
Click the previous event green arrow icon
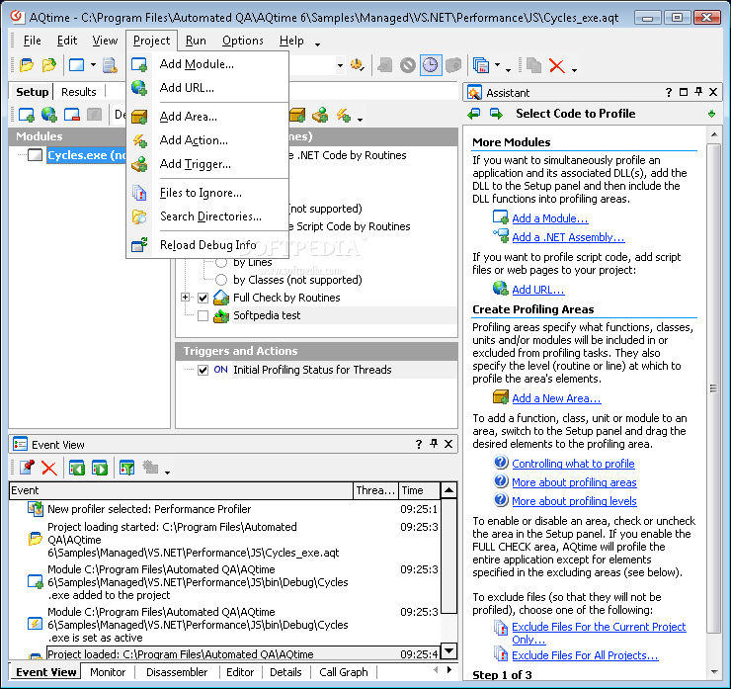click(77, 468)
